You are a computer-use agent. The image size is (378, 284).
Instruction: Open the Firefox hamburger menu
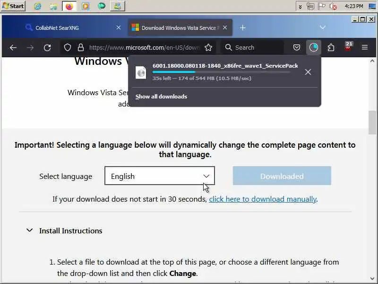(365, 47)
